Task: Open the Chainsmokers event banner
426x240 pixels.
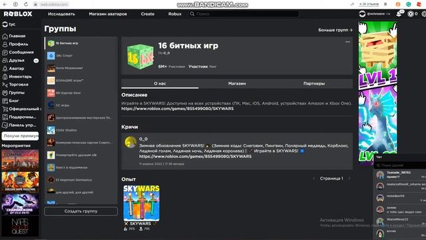Action: click(20, 204)
